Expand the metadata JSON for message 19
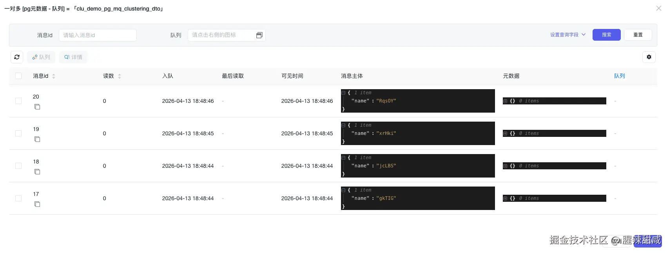 tap(506, 134)
